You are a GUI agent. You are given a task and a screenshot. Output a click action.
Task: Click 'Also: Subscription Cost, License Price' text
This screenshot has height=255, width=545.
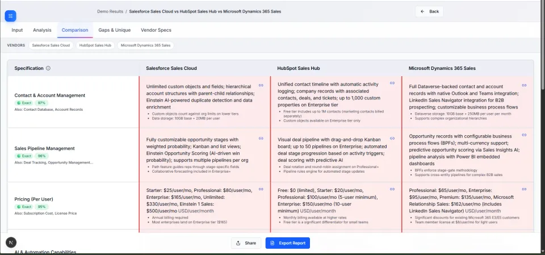(x=45, y=213)
